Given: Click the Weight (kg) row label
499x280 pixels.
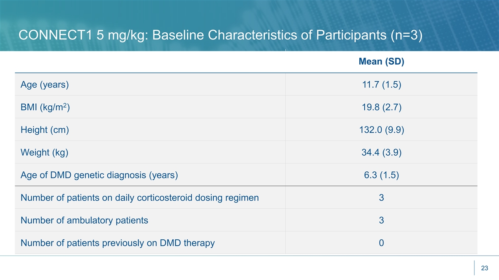Looking at the screenshot, I should (x=44, y=153).
